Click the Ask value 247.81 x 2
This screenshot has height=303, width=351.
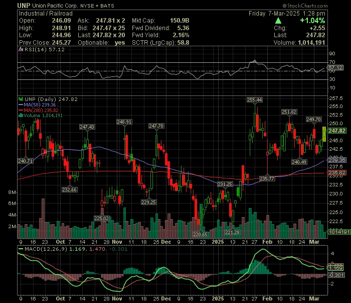coord(111,21)
